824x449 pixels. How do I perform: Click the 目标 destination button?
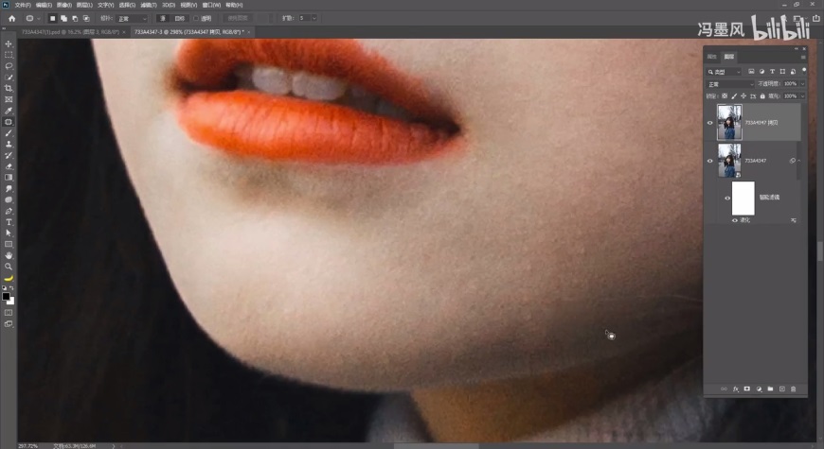click(x=180, y=18)
